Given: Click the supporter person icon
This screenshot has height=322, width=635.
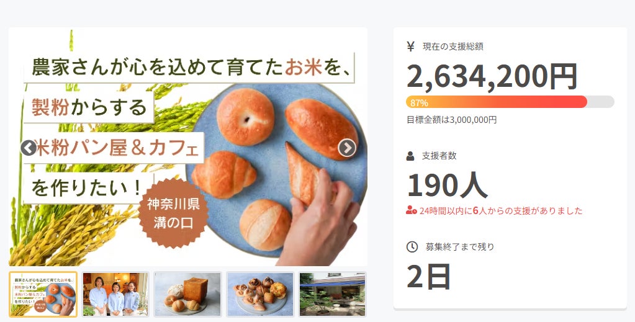Looking at the screenshot, I should (x=410, y=156).
